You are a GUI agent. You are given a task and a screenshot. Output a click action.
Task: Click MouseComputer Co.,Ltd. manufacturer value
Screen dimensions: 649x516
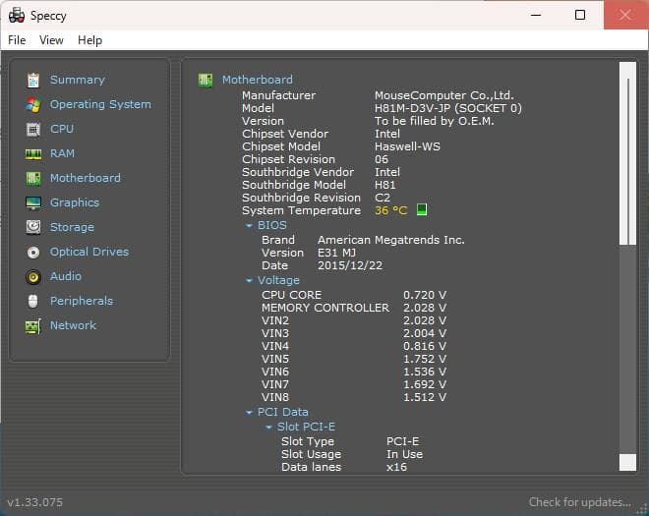tap(443, 95)
